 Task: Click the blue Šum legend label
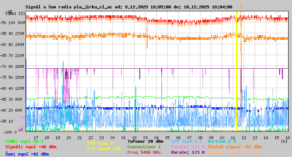[27, 154]
